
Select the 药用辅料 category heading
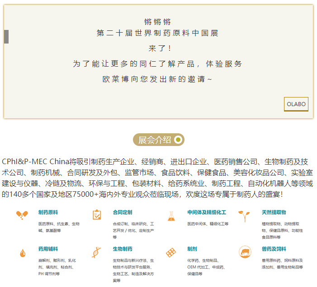[x=48, y=249]
